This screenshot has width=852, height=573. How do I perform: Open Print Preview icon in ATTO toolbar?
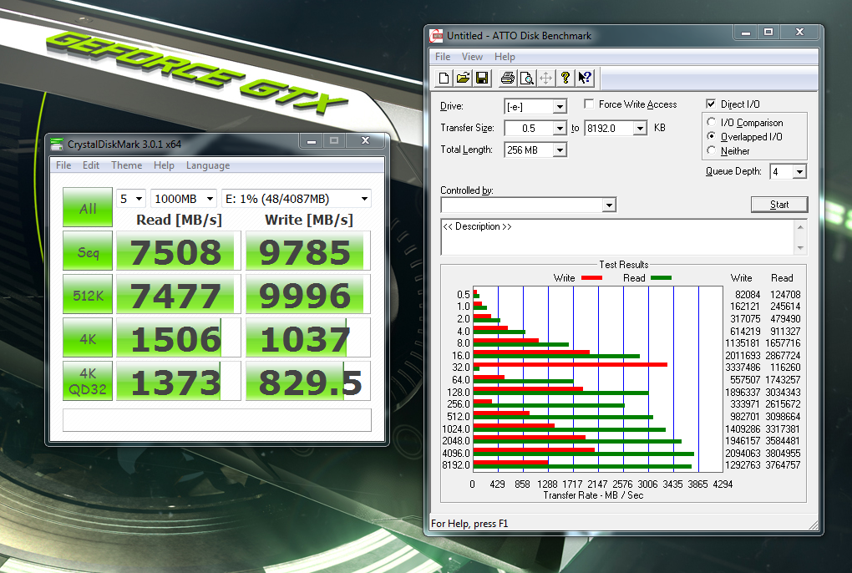click(526, 79)
